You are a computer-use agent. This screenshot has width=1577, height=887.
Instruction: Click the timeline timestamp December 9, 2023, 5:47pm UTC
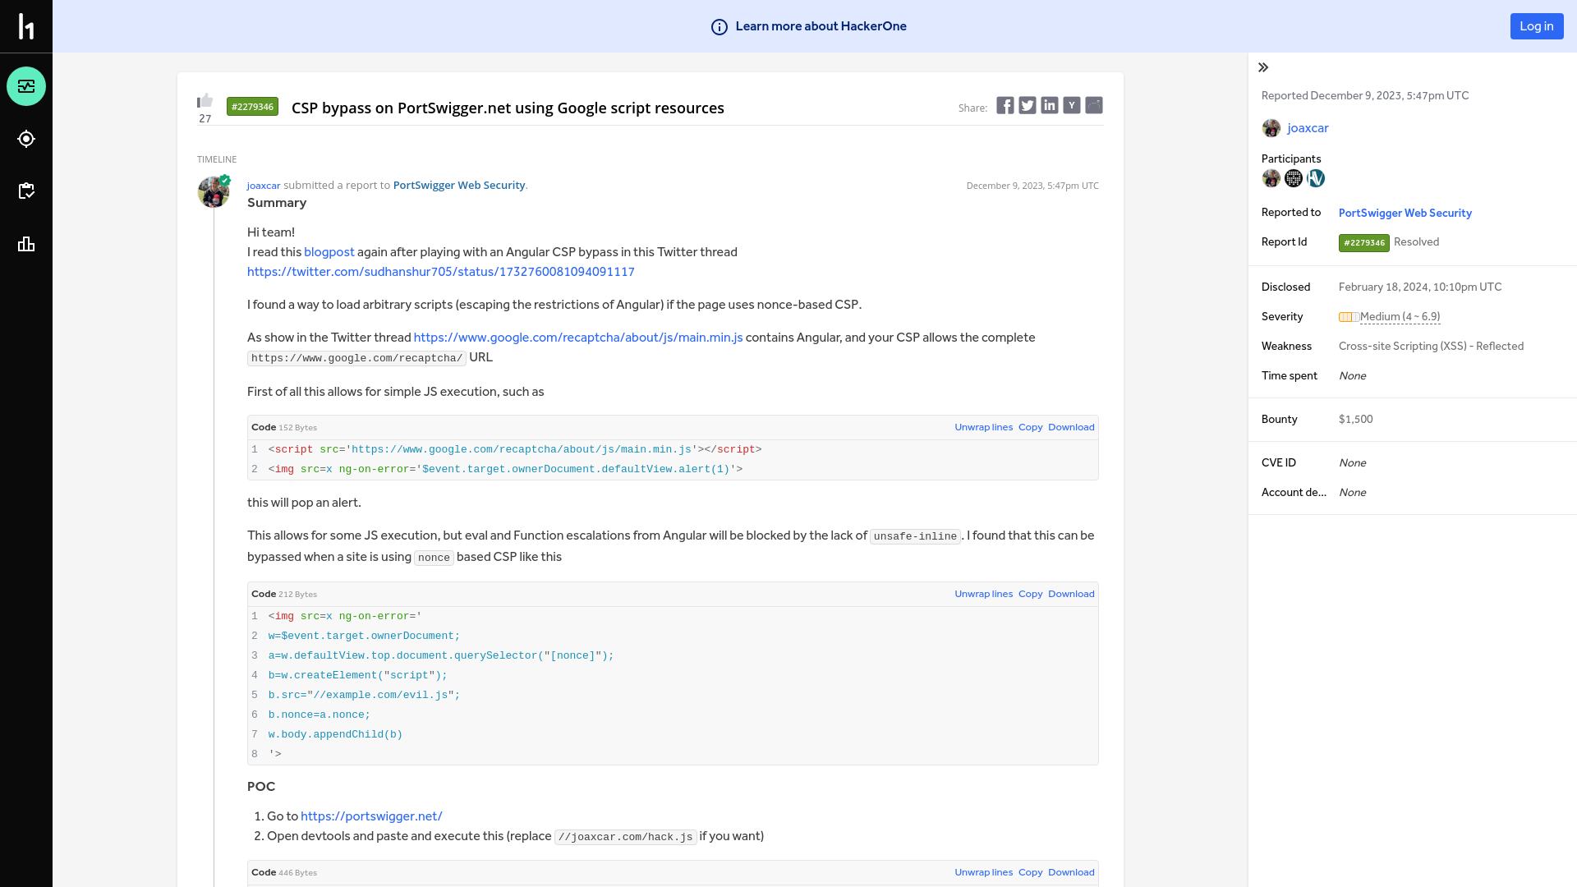(x=1032, y=186)
